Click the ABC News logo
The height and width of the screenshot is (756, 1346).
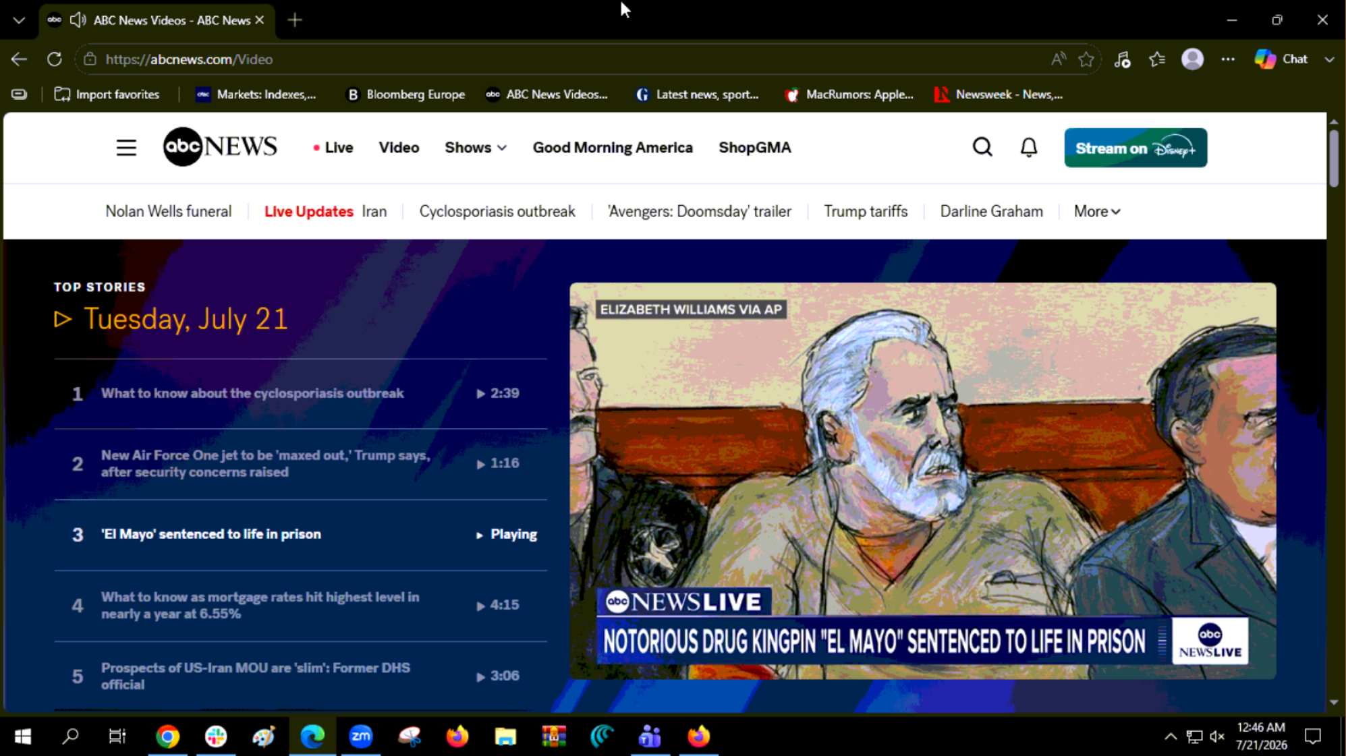[x=220, y=146]
